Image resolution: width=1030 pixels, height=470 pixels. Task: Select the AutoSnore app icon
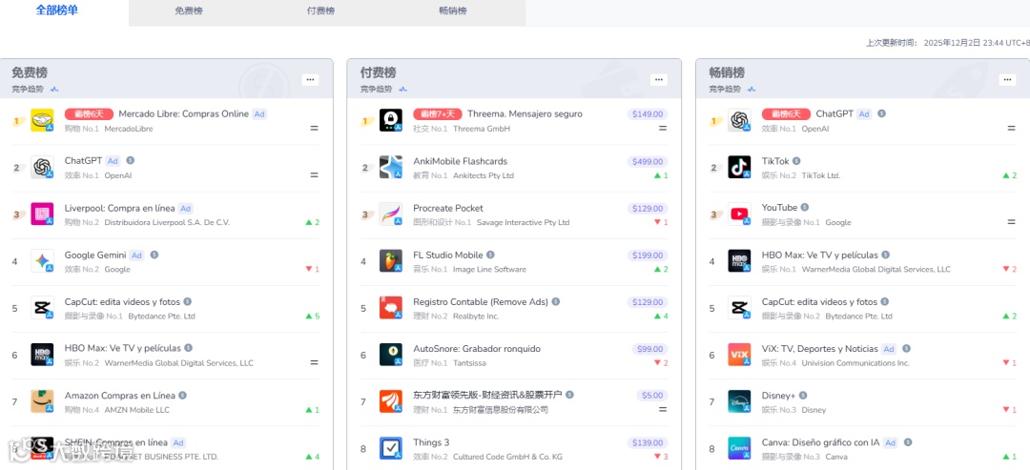(391, 356)
